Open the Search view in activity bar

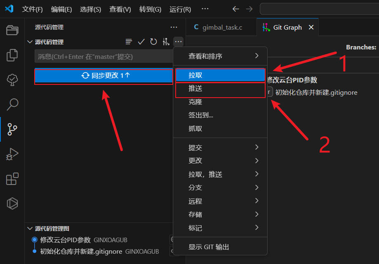click(x=12, y=104)
